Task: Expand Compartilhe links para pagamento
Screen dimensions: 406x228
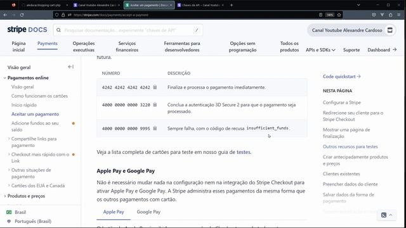Action: [9, 139]
